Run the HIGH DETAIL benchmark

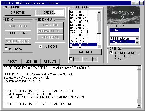click(50, 37)
